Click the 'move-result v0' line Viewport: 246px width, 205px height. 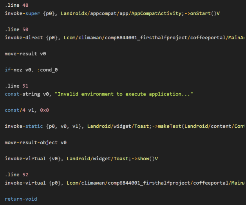25,54
